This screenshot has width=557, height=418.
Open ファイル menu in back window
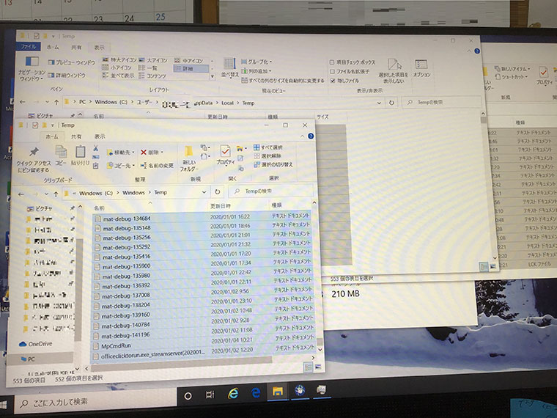(28, 46)
